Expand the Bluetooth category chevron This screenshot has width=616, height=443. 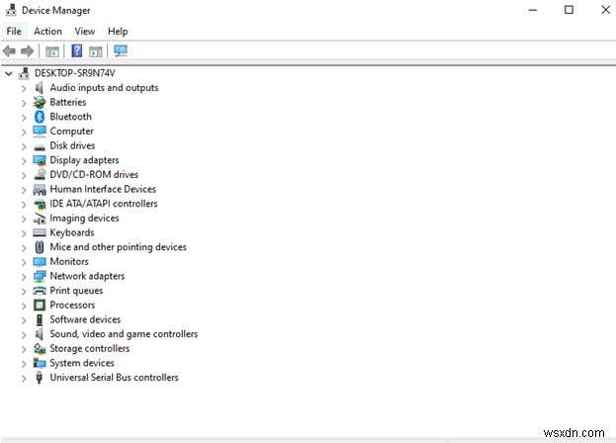24,118
